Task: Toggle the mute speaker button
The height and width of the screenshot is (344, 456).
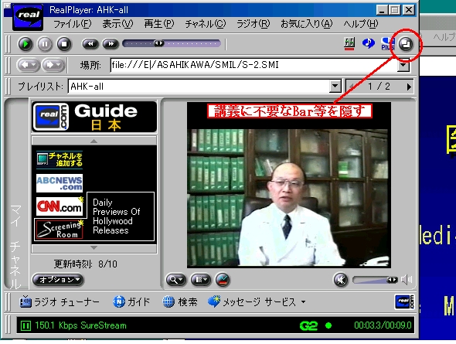Action: coord(341,280)
